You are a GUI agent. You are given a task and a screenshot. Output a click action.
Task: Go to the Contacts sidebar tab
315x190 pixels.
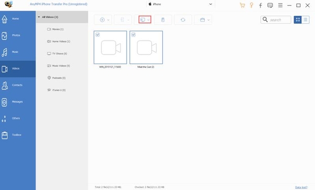coord(18,85)
